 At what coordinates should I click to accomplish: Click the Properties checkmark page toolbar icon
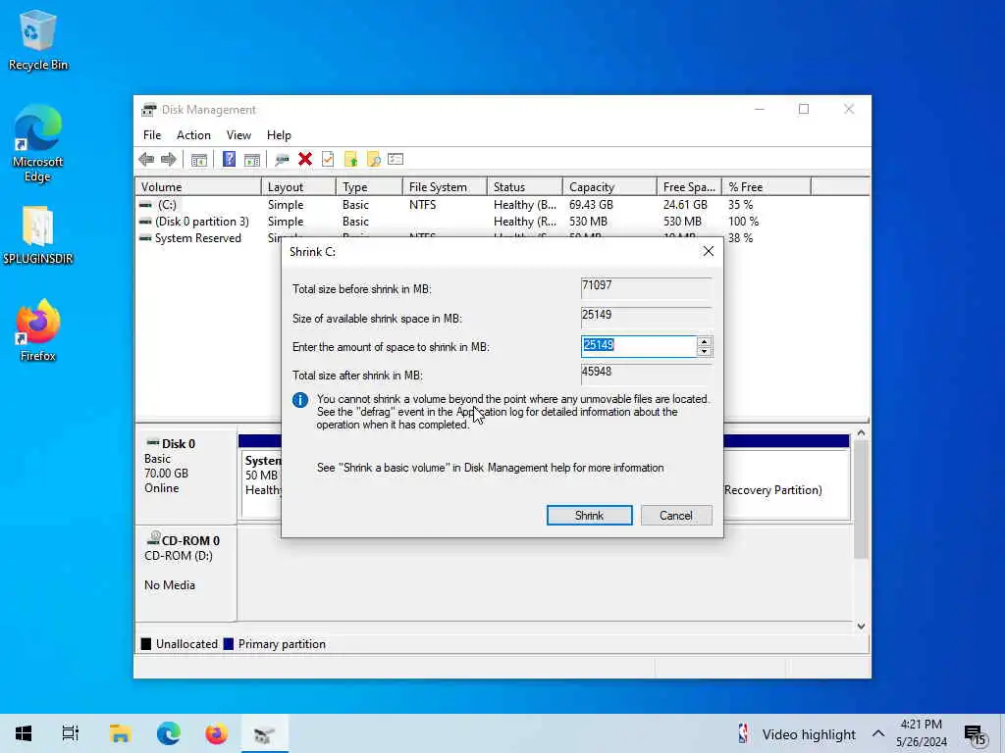328,160
